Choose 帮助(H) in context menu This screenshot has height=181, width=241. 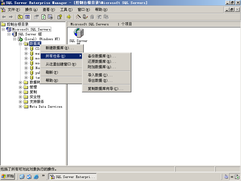click(x=62, y=80)
